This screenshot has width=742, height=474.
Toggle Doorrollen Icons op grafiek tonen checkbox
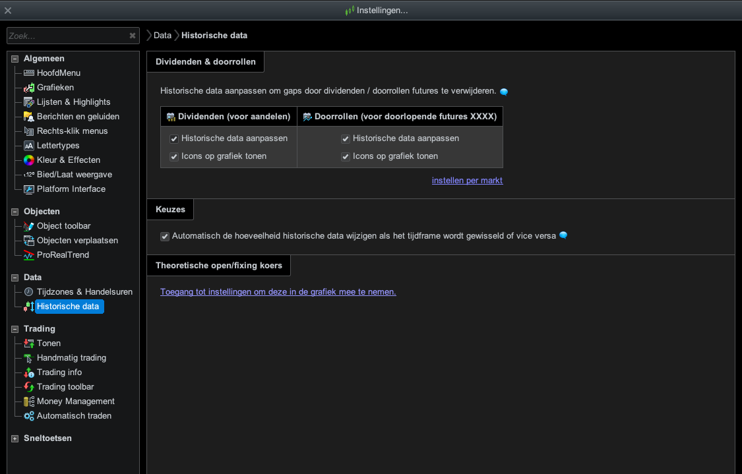tap(346, 157)
